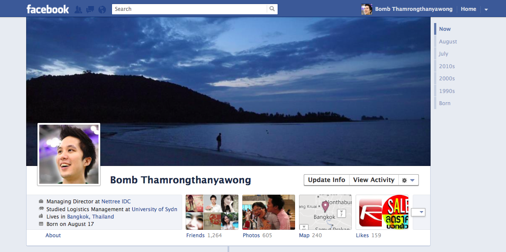Select 1990s in the timeline navigator
This screenshot has width=506, height=252.
tap(447, 91)
